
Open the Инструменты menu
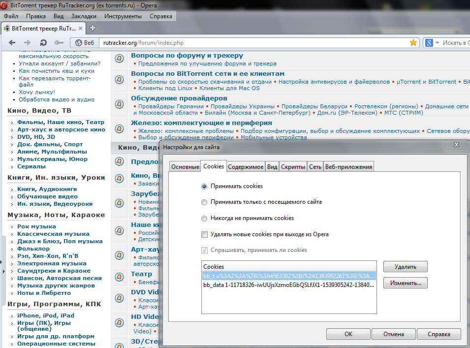tap(123, 16)
